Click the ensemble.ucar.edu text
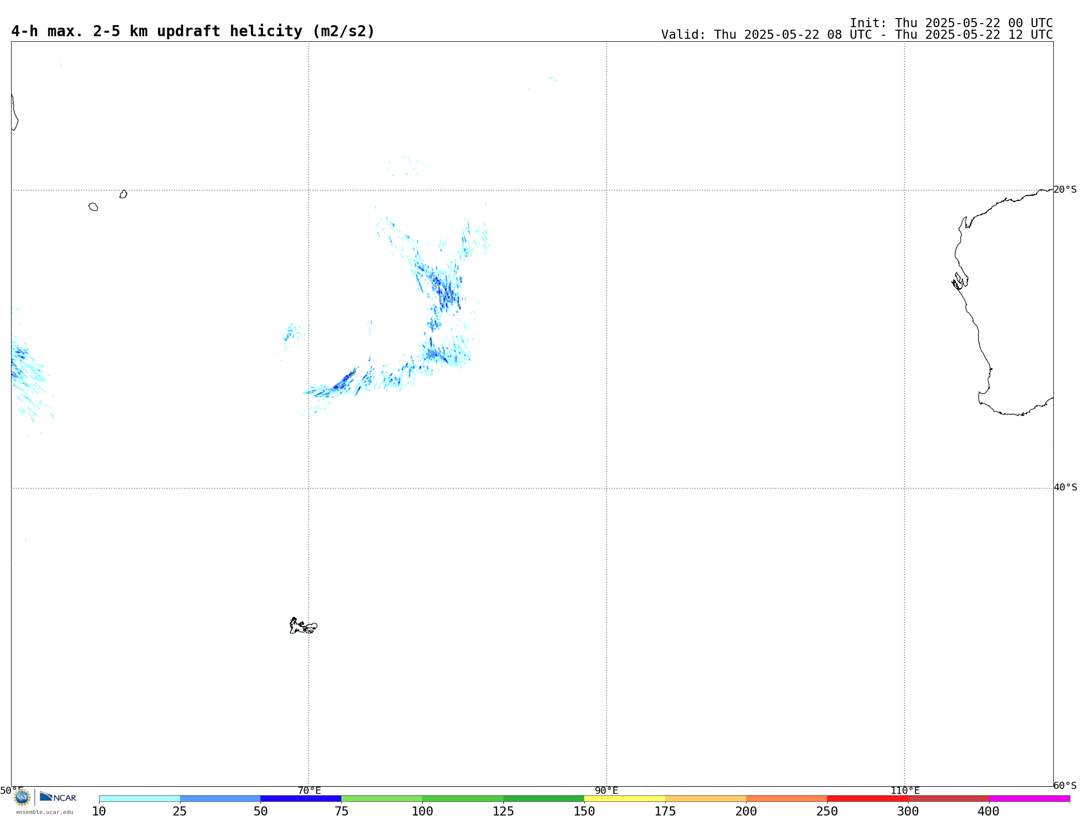 point(45,812)
